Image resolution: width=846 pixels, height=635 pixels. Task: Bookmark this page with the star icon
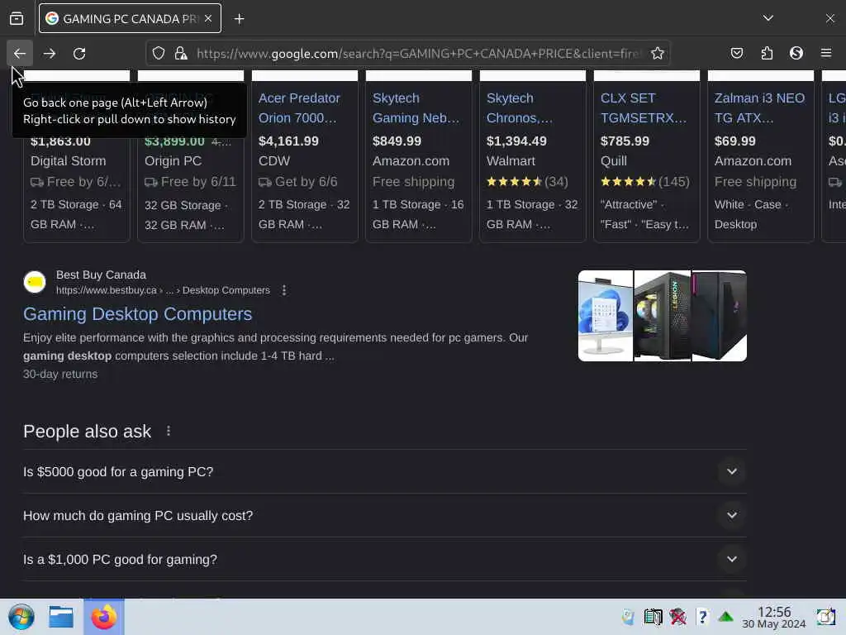coord(657,54)
